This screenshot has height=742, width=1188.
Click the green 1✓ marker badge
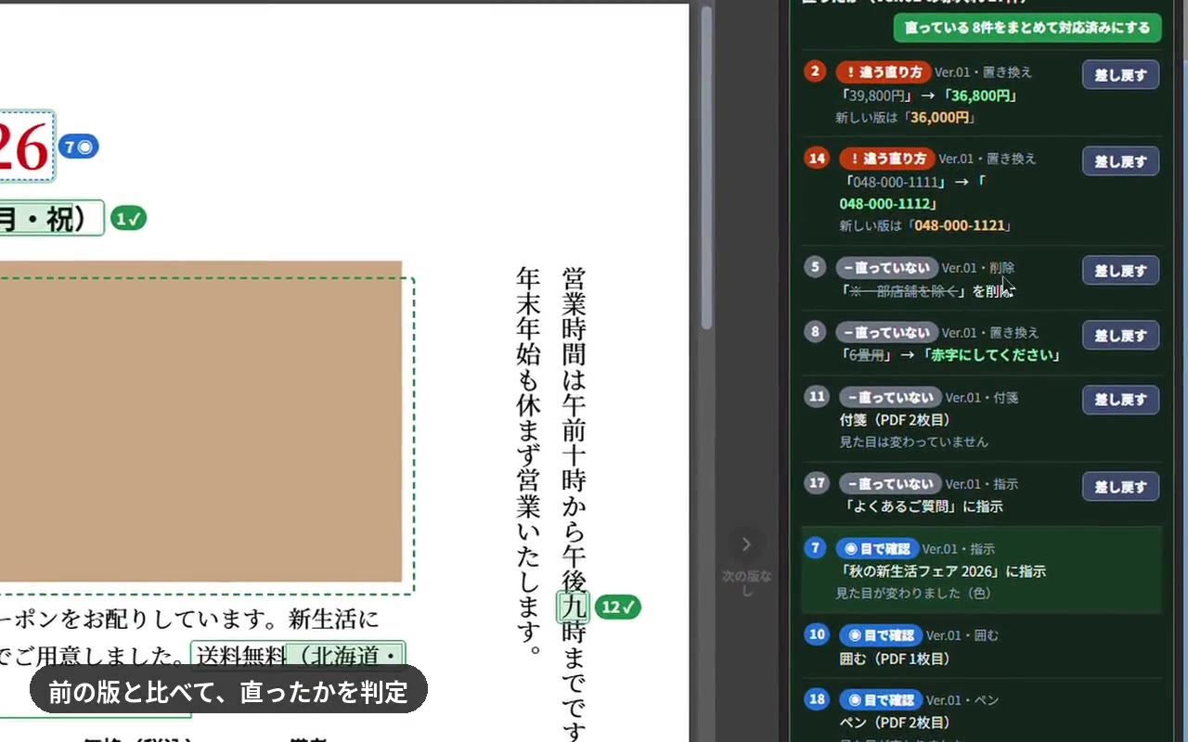click(129, 219)
